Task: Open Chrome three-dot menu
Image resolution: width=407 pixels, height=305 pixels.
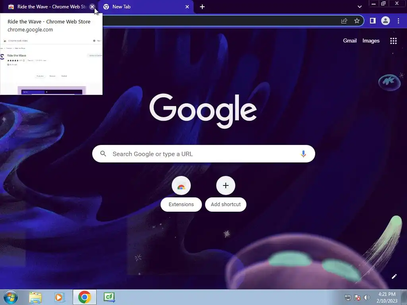Action: pos(398,21)
